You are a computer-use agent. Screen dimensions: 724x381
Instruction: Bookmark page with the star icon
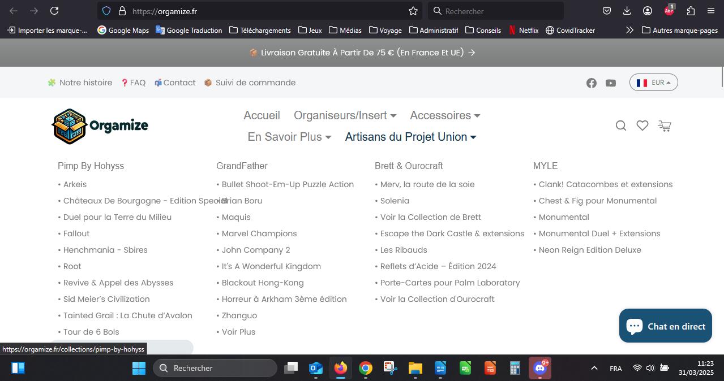413,11
